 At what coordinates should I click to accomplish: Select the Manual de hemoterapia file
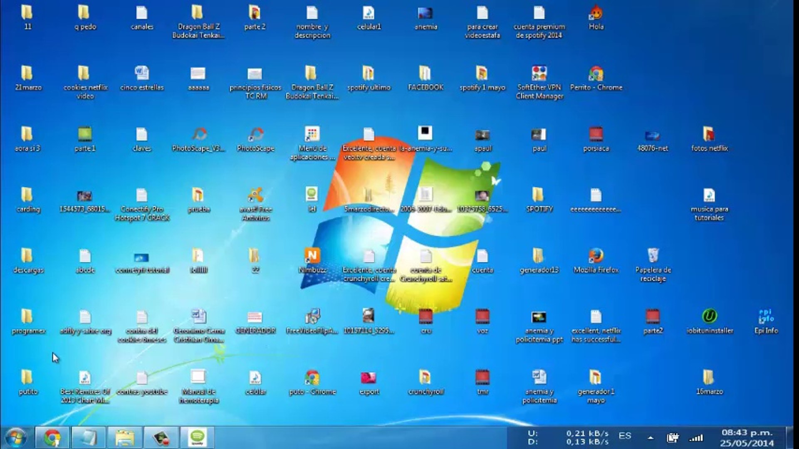coord(198,386)
